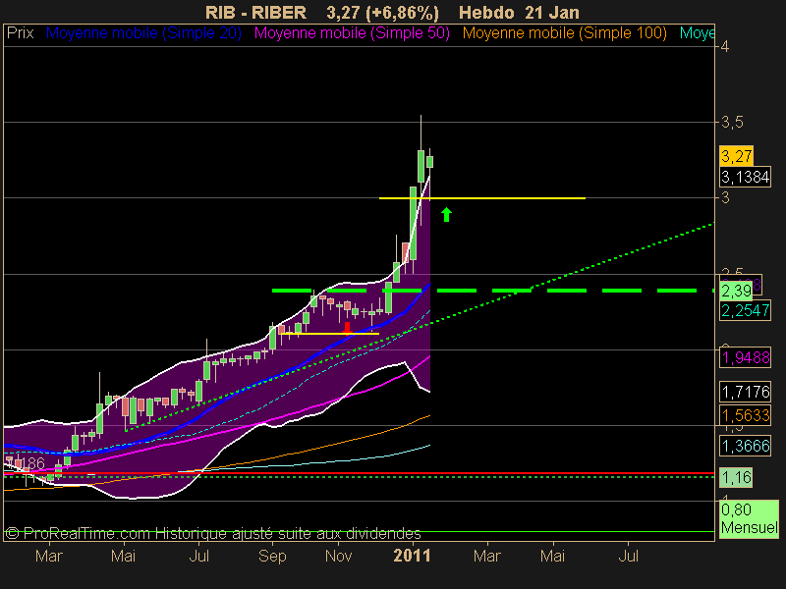Viewport: 786px width, 589px height.
Task: Select the red horizontal support line
Action: (359, 473)
